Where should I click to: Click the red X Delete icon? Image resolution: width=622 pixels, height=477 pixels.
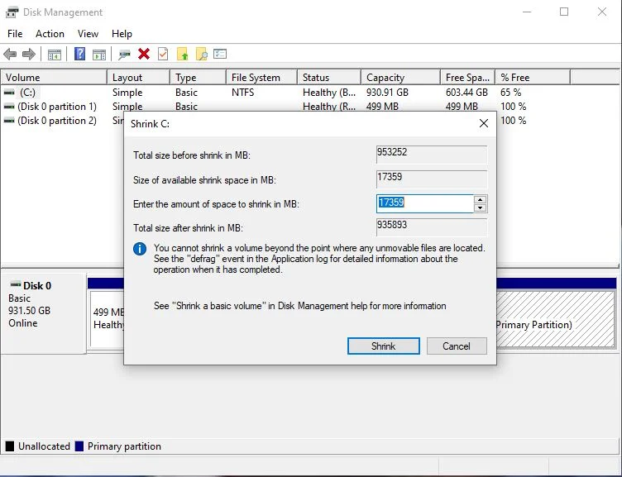point(144,54)
